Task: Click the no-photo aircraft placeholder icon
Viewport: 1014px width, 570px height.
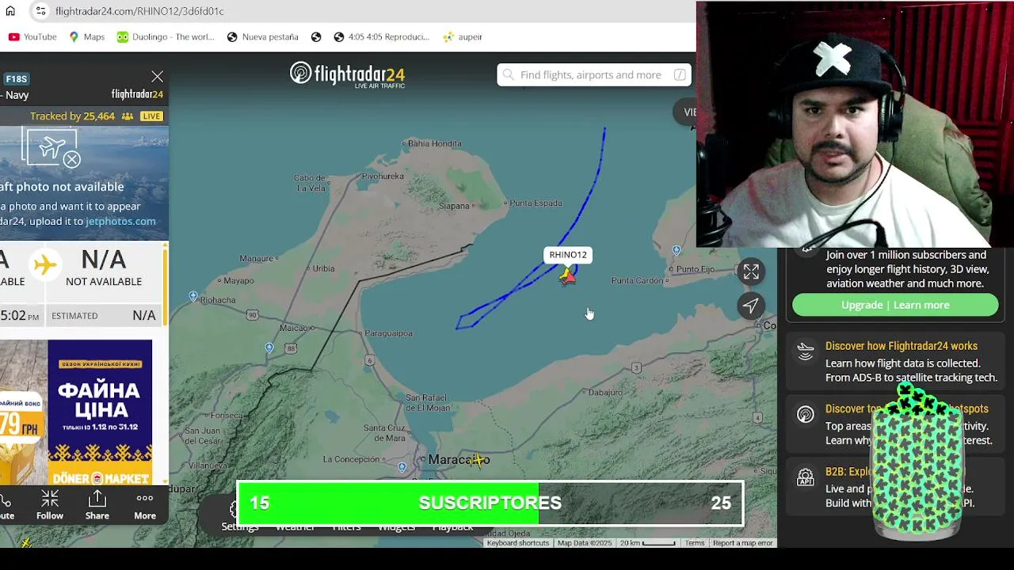Action: (53, 148)
